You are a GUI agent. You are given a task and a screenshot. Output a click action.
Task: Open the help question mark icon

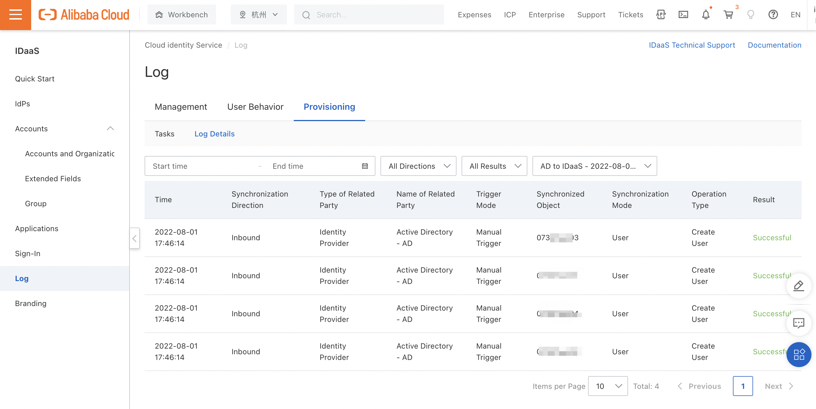[x=773, y=14]
